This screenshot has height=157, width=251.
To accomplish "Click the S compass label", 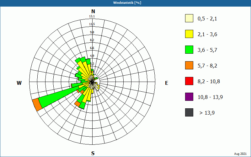I will click(93, 154).
